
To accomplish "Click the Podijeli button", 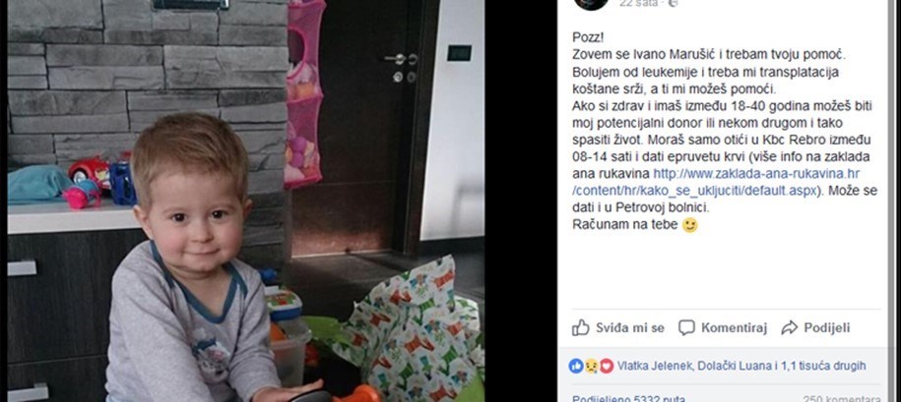I will coord(815,328).
